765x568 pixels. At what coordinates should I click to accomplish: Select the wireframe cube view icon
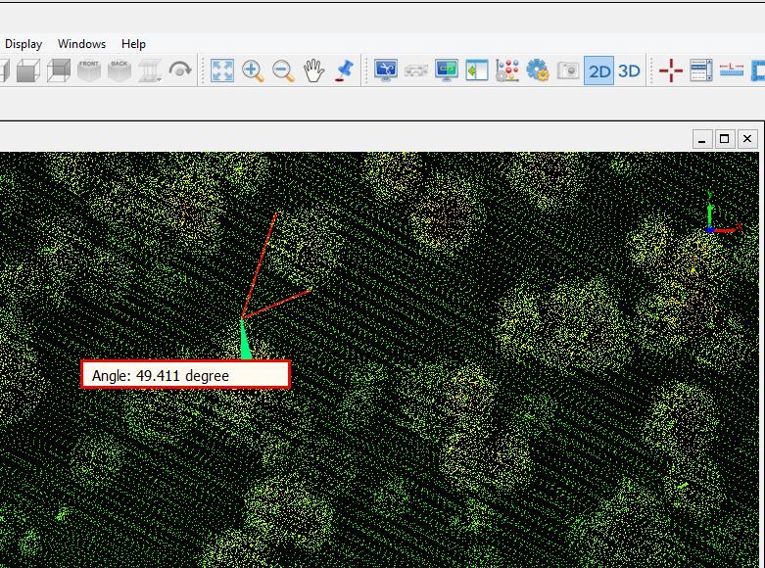click(59, 71)
